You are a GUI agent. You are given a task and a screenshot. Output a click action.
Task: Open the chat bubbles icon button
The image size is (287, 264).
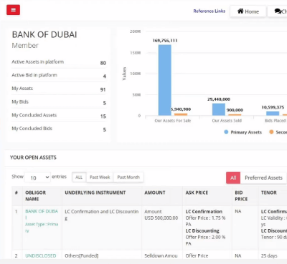278,11
